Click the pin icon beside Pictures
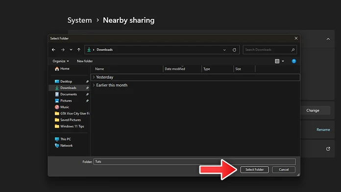The image size is (341, 192). point(87,101)
